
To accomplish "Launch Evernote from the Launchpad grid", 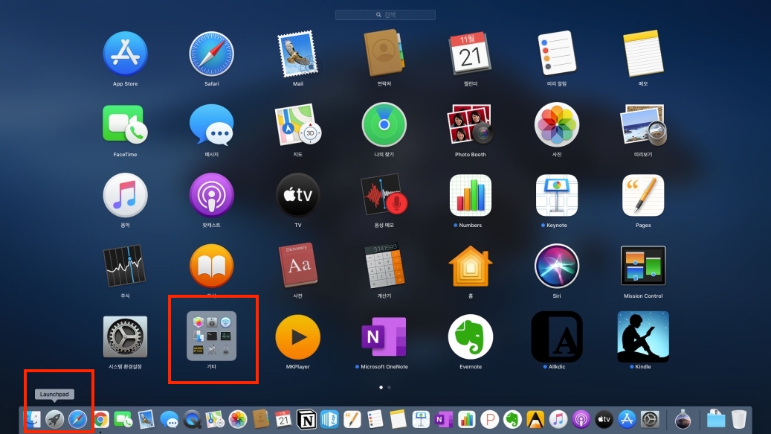I will (x=471, y=336).
